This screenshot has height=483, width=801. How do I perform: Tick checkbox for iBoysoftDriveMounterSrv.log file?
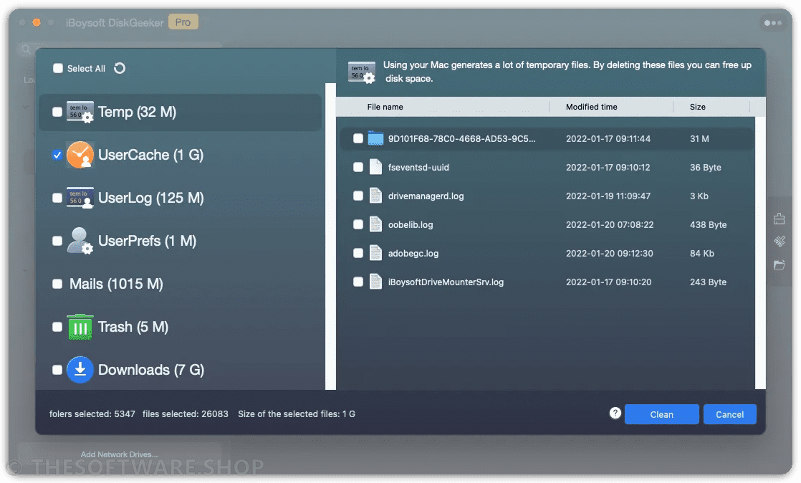358,281
